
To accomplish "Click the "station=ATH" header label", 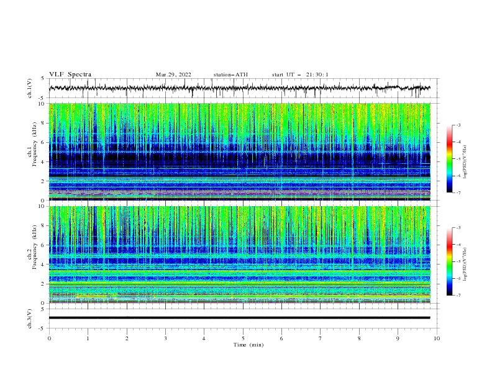I will point(230,75).
